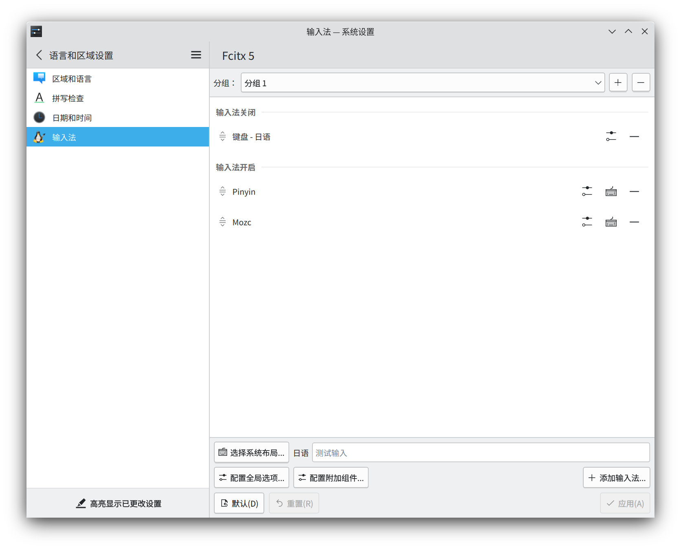681x549 pixels.
Task: Click 添加输入法 button
Action: tap(617, 478)
